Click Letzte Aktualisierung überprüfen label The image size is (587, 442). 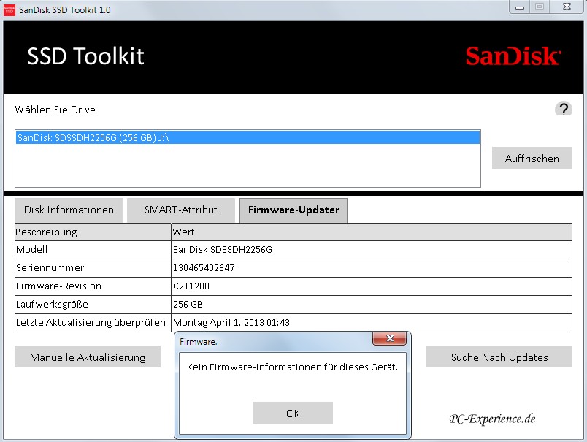[x=91, y=322]
